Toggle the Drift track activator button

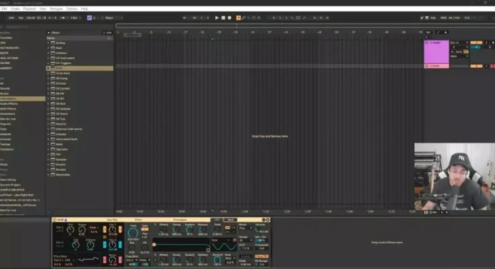click(475, 66)
